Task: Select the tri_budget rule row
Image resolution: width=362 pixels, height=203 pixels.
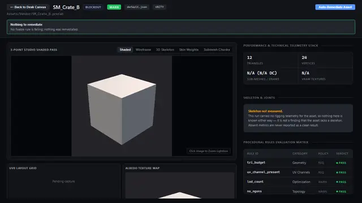Action: [298, 163]
